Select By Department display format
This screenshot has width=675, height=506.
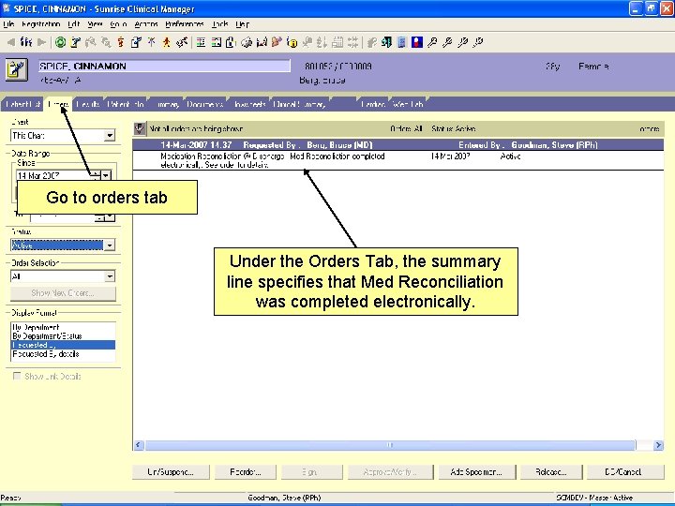pos(63,327)
